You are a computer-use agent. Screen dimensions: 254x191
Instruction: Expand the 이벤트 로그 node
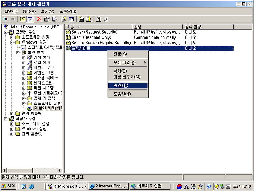coord(24,68)
